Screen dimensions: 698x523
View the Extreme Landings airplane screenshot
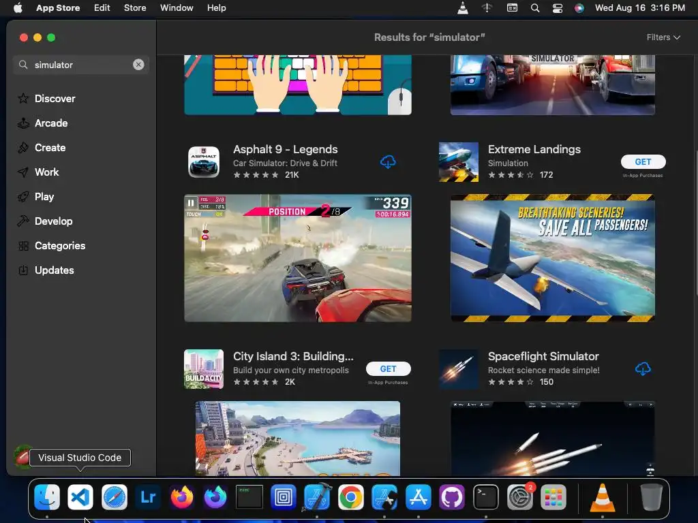tap(552, 258)
